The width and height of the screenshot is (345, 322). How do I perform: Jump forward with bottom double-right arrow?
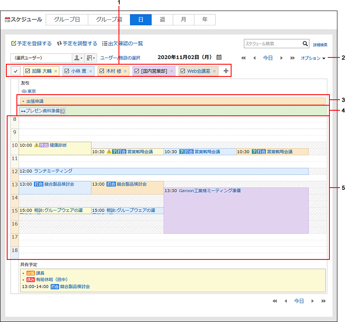pos(323,301)
